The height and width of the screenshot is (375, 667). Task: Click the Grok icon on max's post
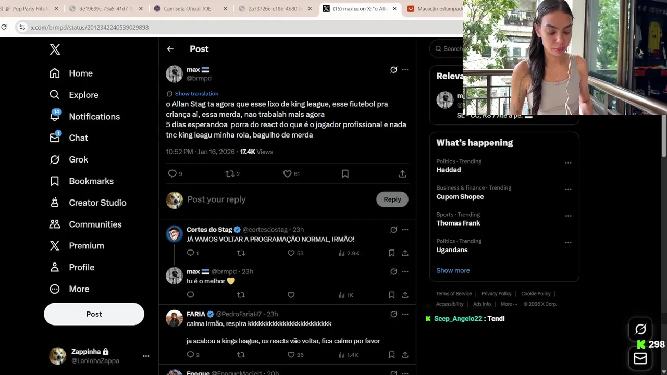pyautogui.click(x=393, y=69)
